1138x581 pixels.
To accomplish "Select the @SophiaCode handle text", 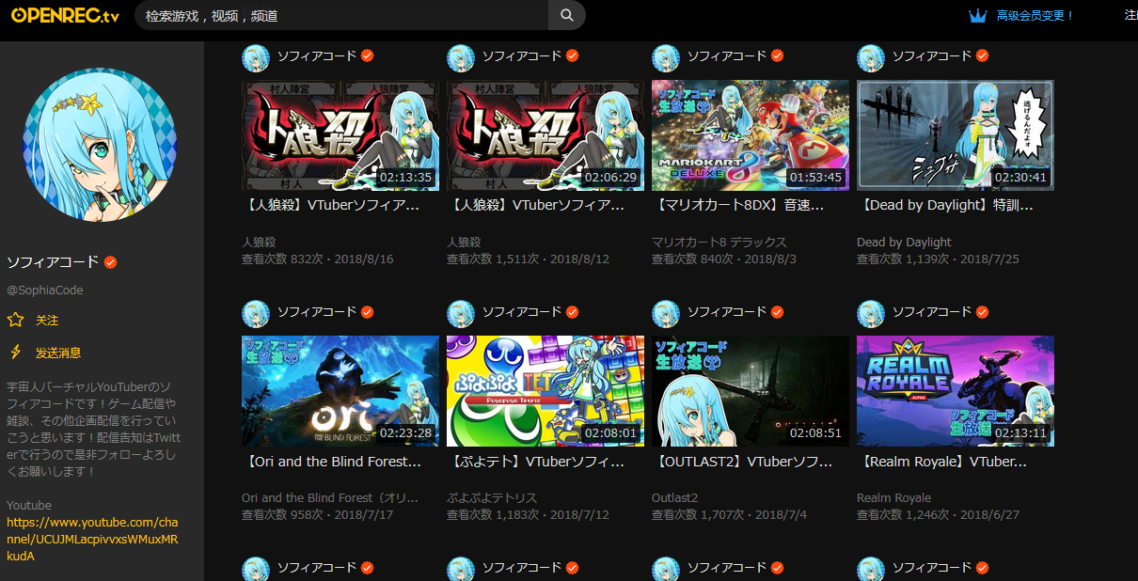I will coord(45,290).
